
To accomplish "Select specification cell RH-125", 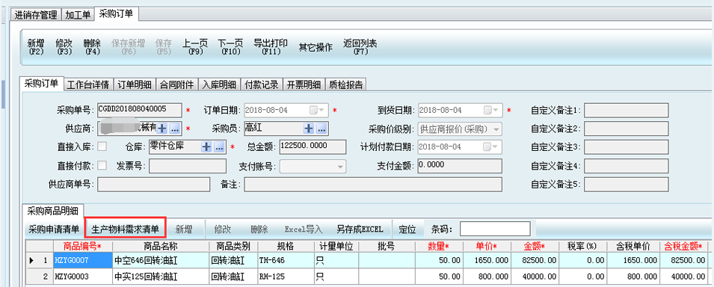I will tap(286, 277).
